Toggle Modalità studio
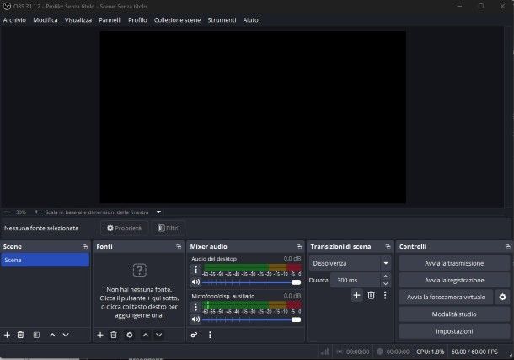This screenshot has width=514, height=360. tap(454, 314)
